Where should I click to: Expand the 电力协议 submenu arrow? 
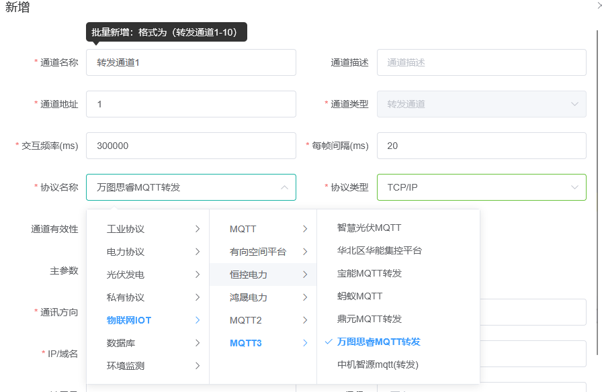(198, 252)
